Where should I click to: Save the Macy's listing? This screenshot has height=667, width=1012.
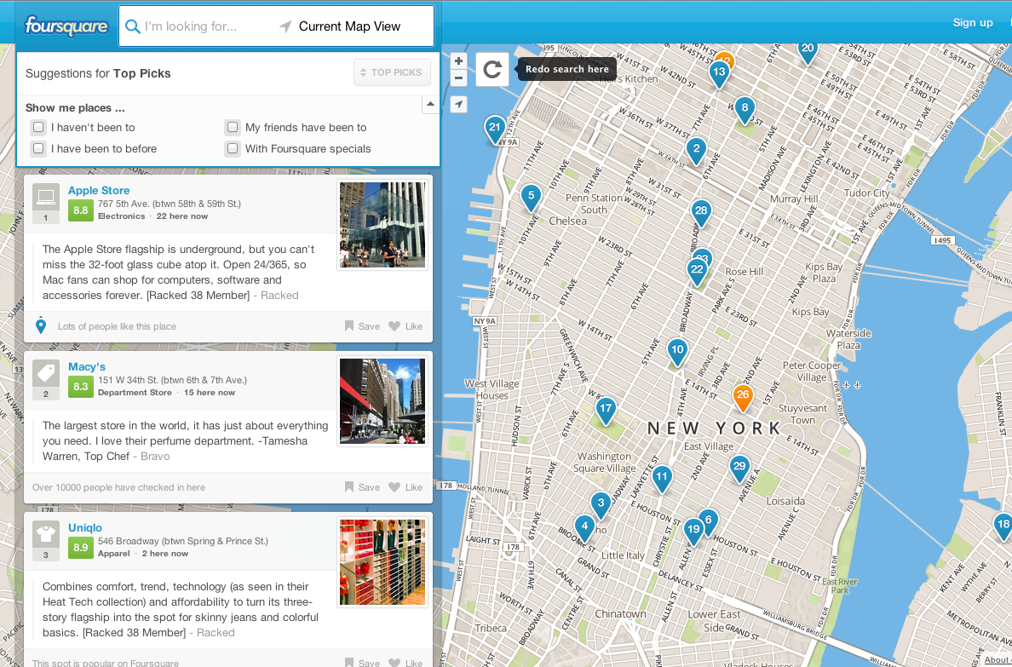click(362, 487)
